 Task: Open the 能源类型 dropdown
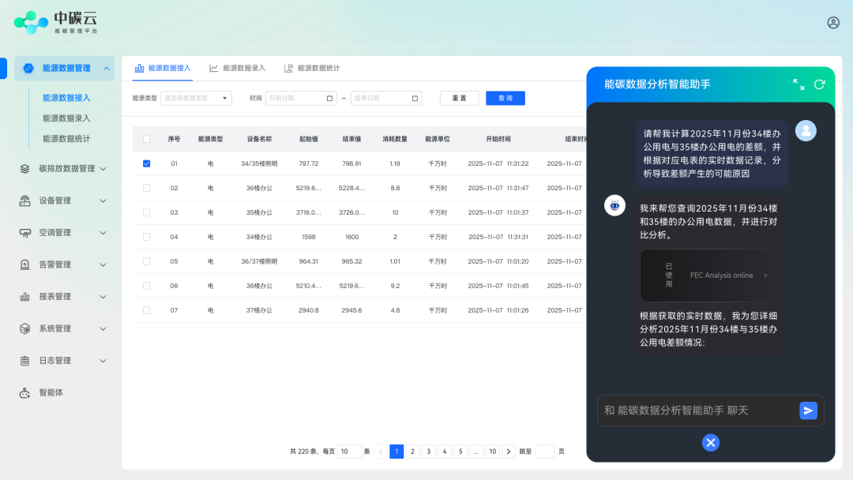(x=196, y=99)
